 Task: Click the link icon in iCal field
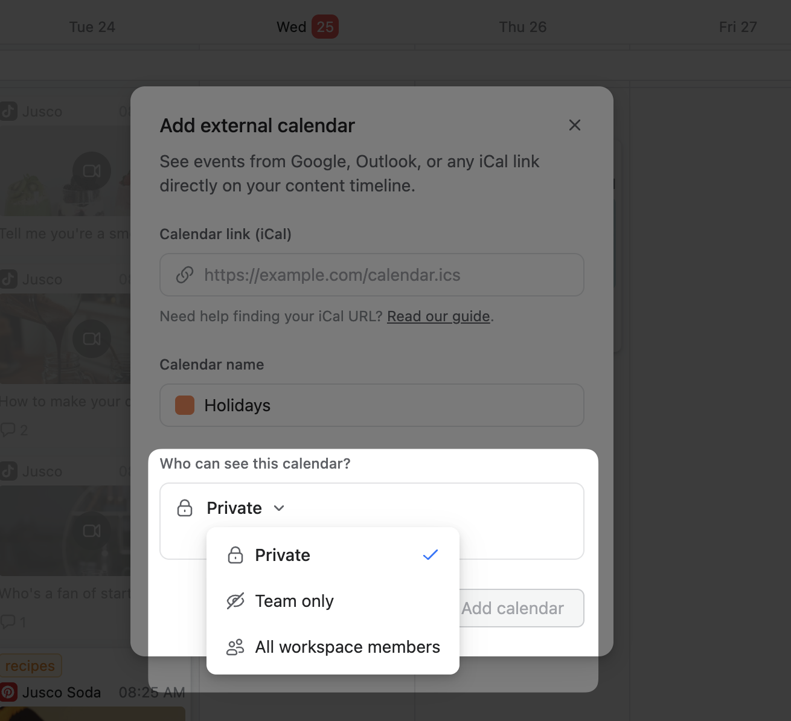coord(184,275)
